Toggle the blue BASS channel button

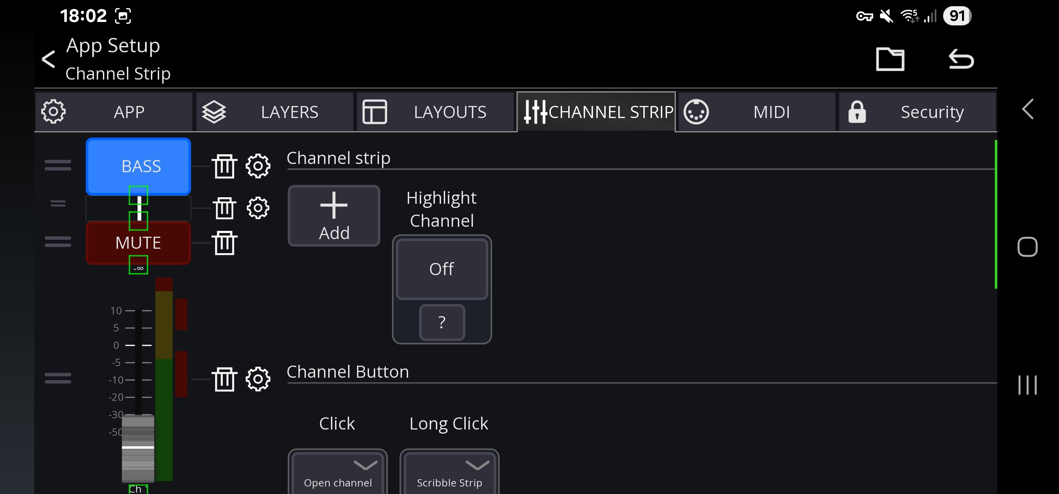(x=138, y=166)
